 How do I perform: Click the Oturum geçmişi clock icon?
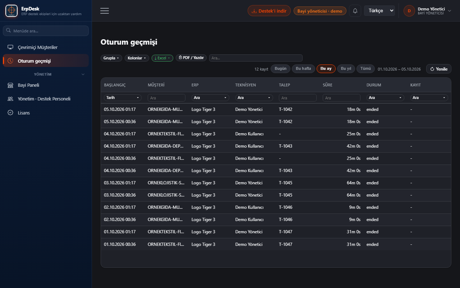point(10,61)
